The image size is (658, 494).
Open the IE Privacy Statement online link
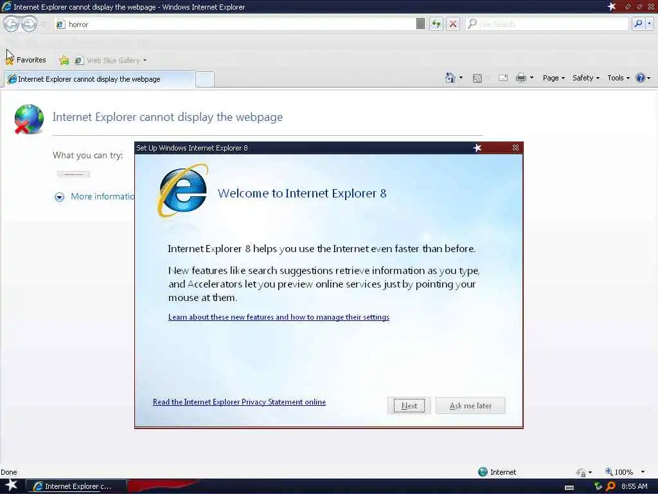(239, 402)
